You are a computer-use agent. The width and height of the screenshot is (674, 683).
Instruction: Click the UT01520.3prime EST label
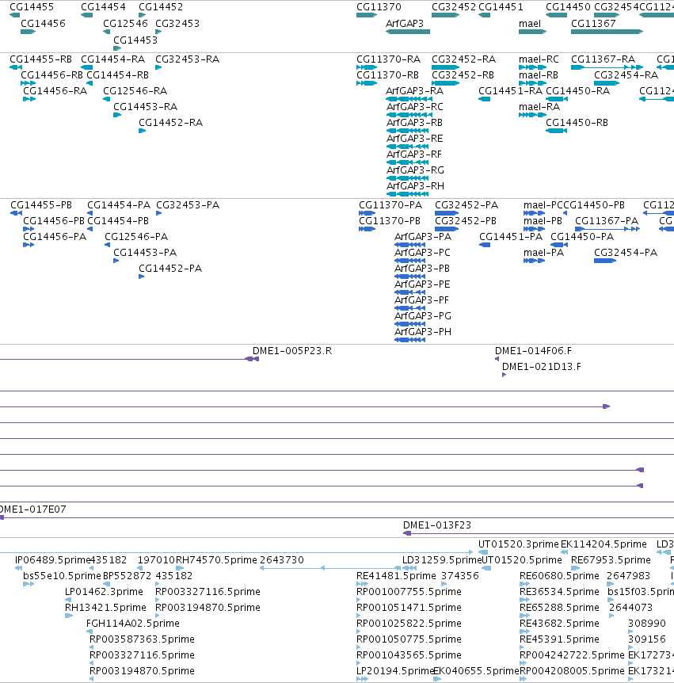[x=519, y=544]
